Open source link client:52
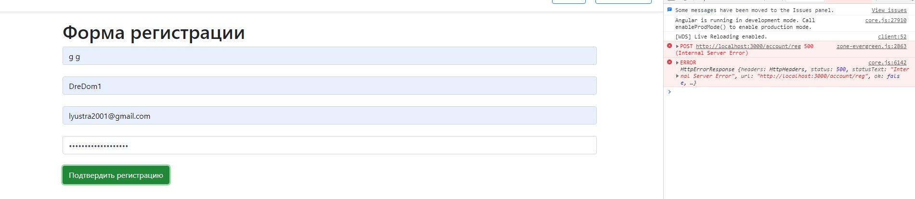This screenshot has height=199, width=915. [891, 37]
